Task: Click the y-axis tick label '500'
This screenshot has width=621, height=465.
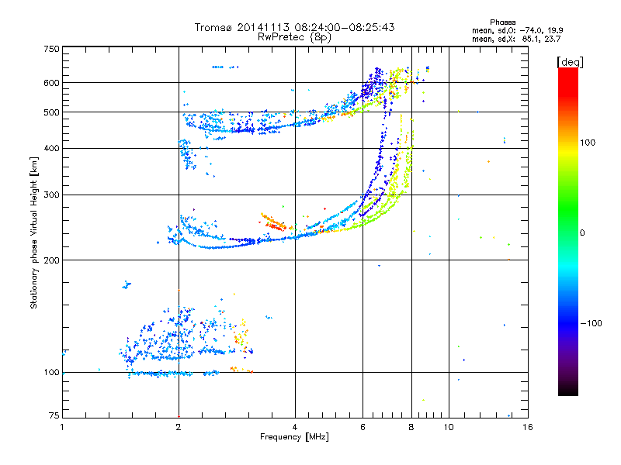Action: 51,112
